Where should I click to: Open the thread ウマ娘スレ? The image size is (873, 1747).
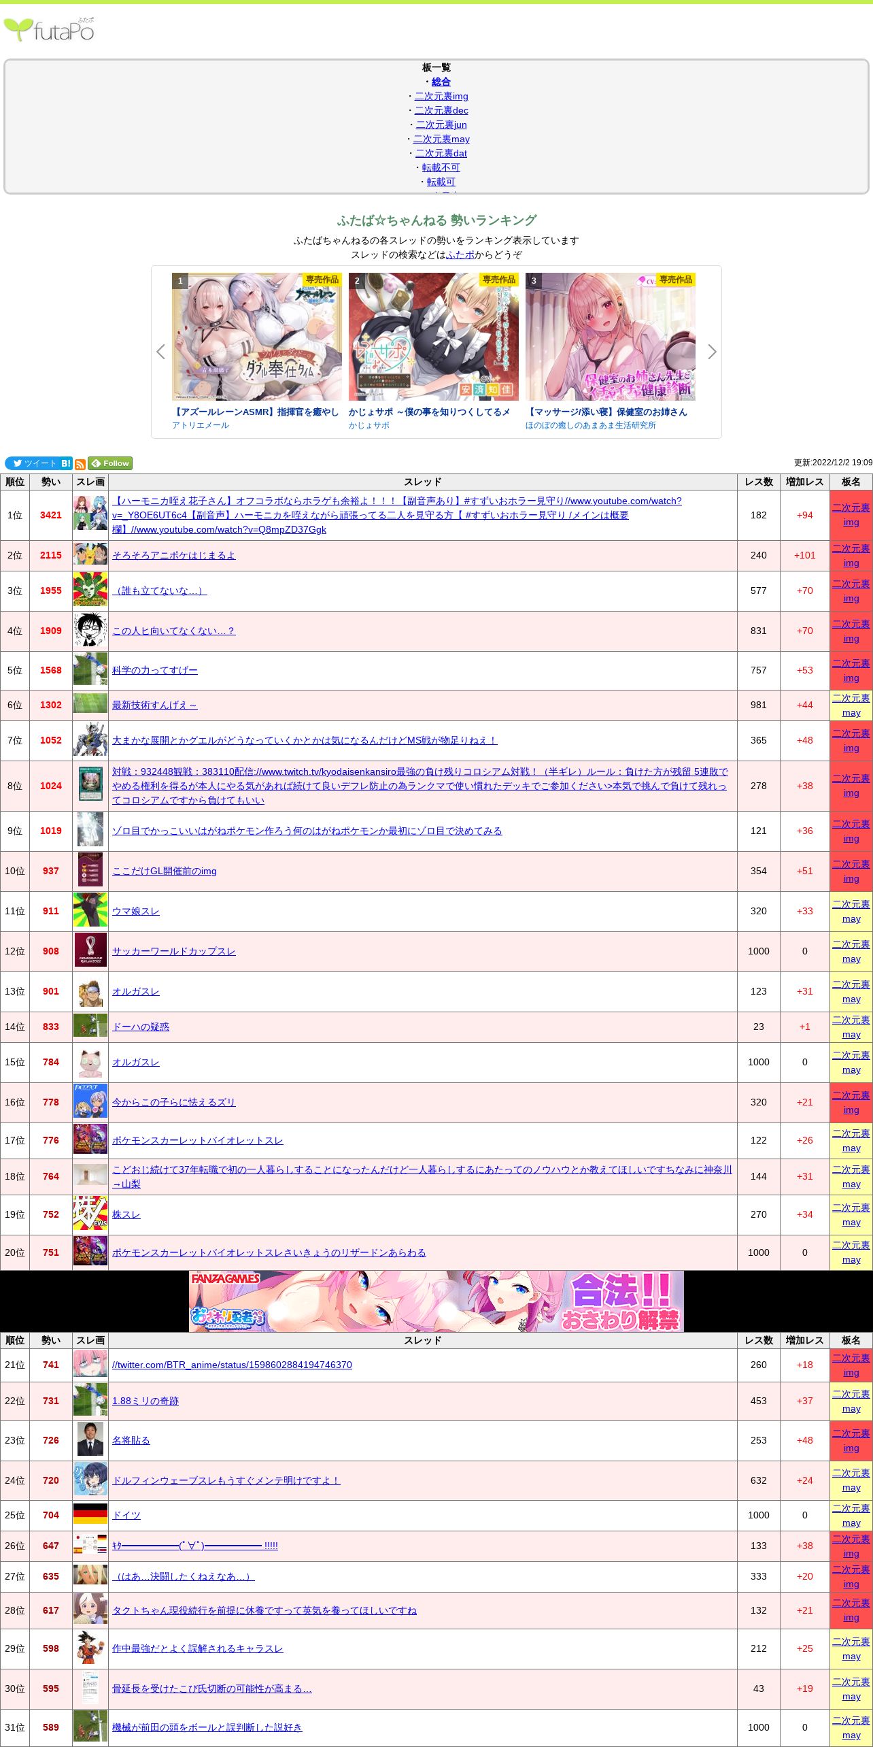(136, 911)
